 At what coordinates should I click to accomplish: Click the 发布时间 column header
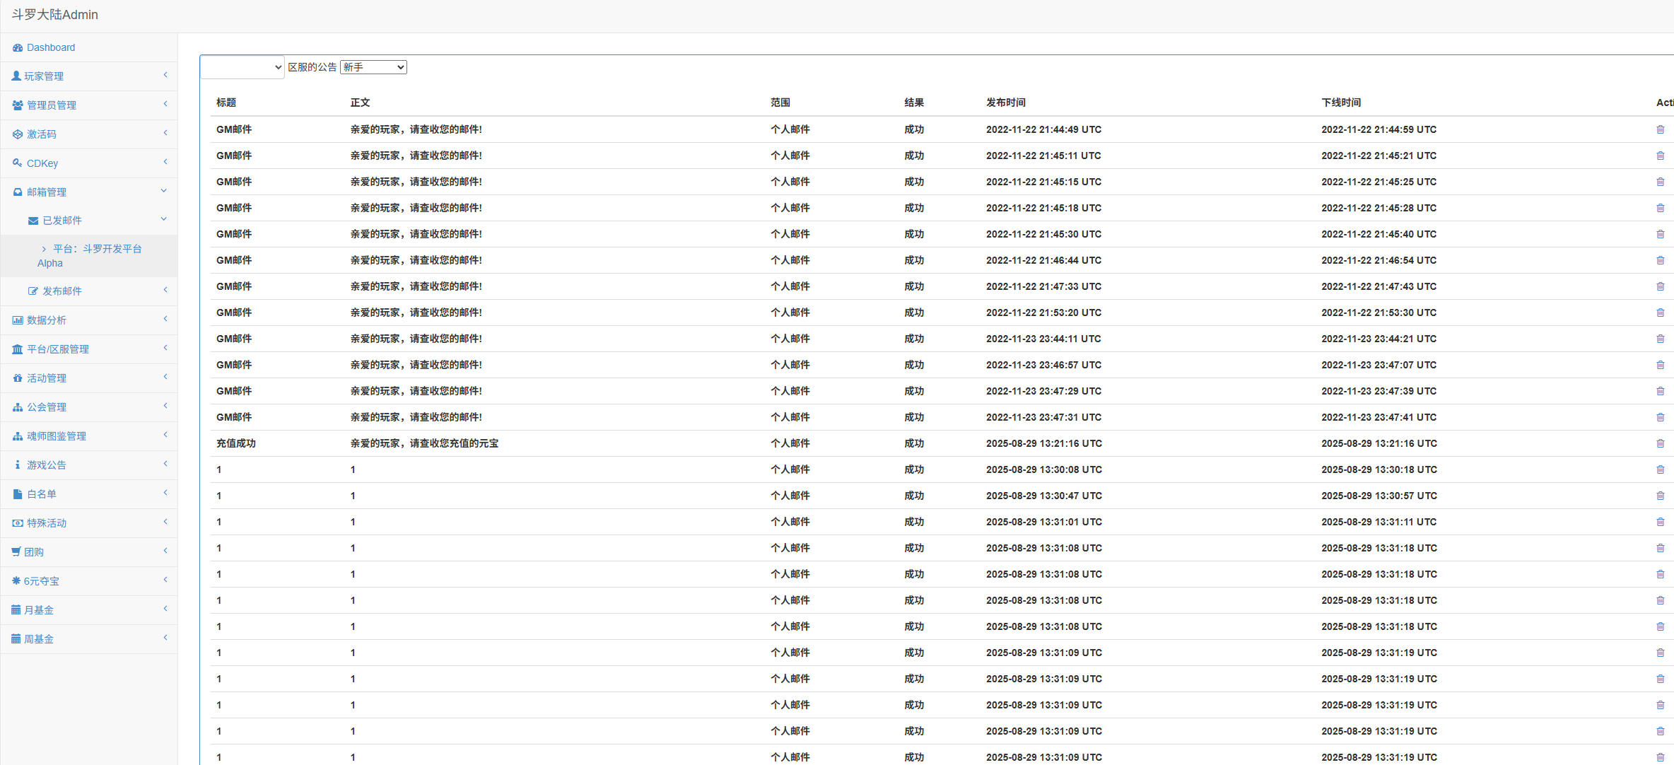(1005, 103)
